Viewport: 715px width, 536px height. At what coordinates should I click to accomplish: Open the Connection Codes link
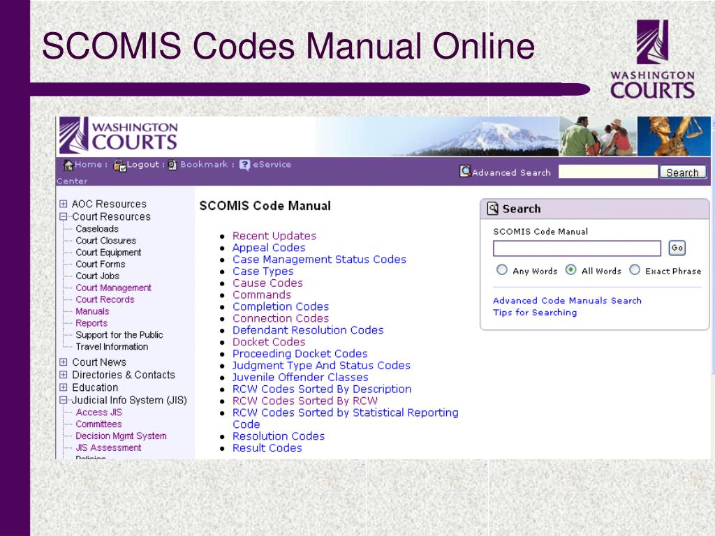click(x=281, y=318)
